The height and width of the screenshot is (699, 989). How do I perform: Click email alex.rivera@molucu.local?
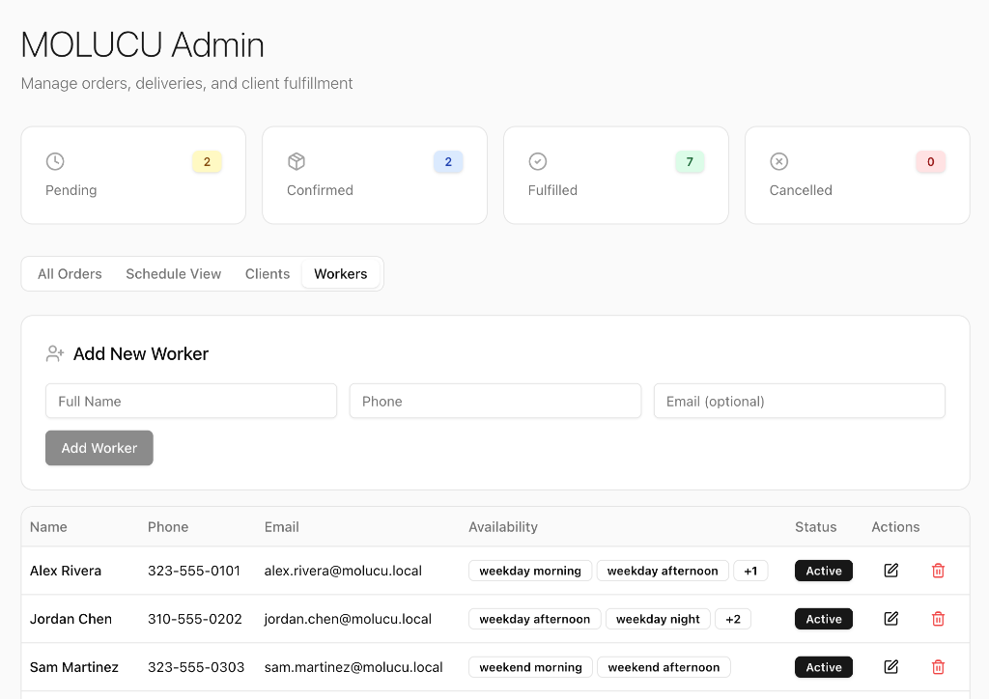pyautogui.click(x=343, y=571)
